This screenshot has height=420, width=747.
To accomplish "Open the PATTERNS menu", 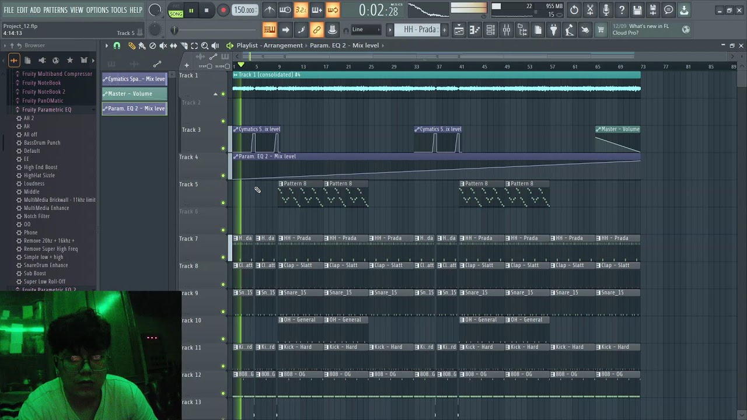I will click(55, 10).
